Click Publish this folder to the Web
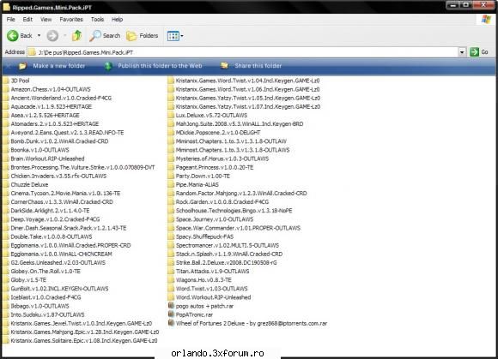 [x=160, y=66]
